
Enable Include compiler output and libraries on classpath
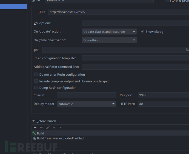coord(36,81)
